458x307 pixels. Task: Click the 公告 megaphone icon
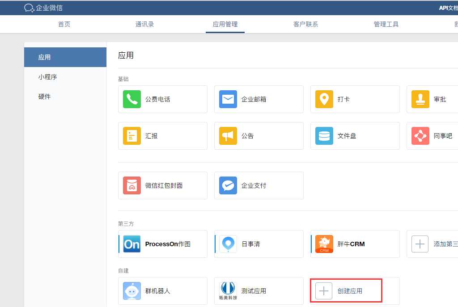click(228, 136)
